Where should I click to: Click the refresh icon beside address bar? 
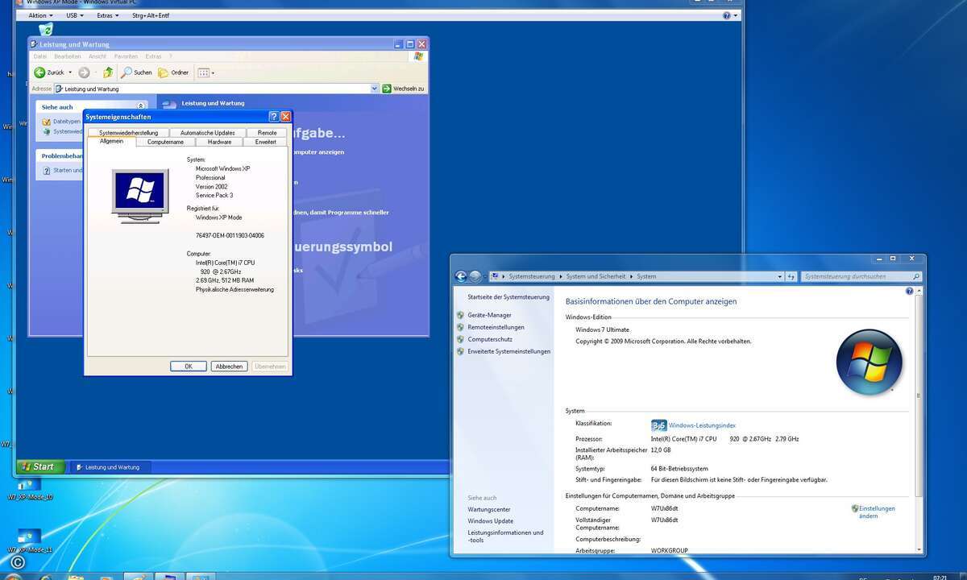click(x=791, y=276)
